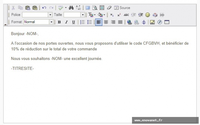Screen dimensions: 200x125
Task: Click the Select All icon
Action: [x=102, y=8]
